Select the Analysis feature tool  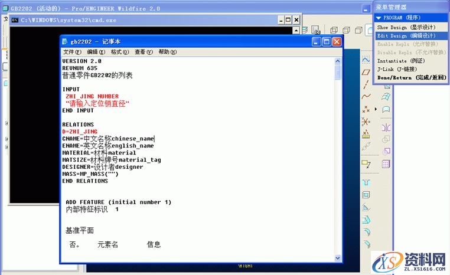366,133
